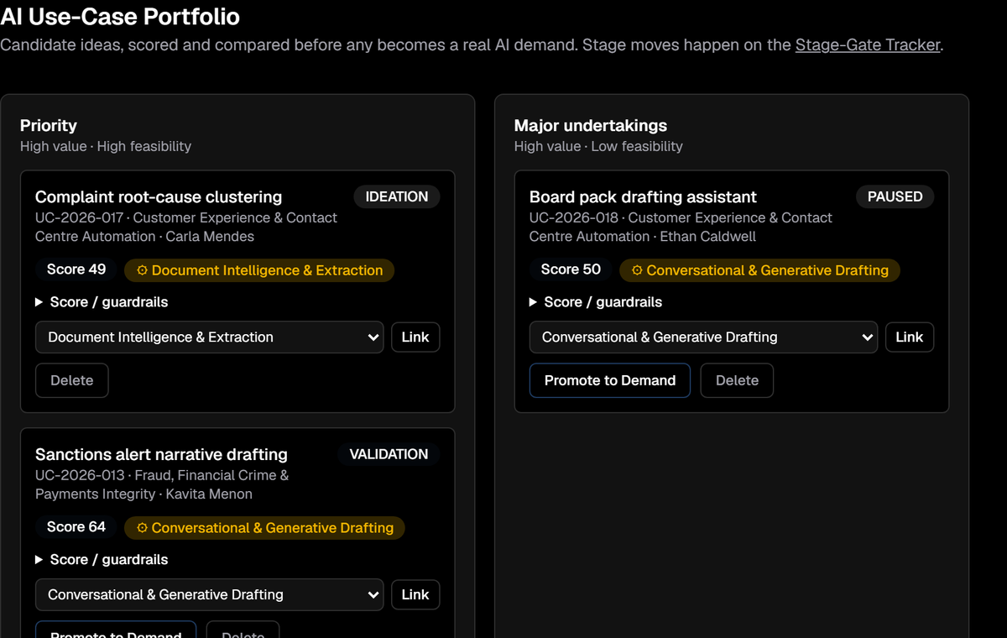Click the gear icon on Complaint card's Document Intelligence tag
Viewport: 1007px width, 638px height.
coord(142,270)
